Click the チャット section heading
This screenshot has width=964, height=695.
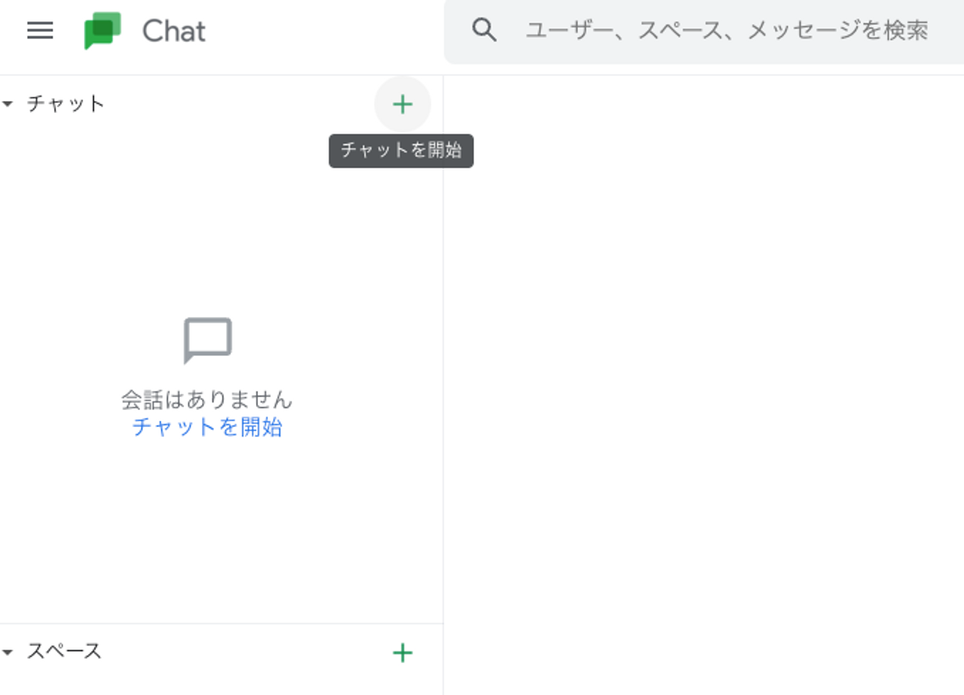coord(65,104)
